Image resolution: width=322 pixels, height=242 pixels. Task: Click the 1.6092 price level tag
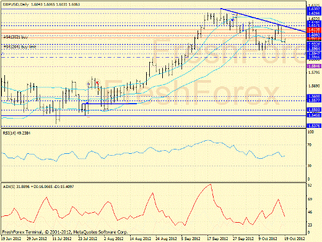(x=314, y=35)
